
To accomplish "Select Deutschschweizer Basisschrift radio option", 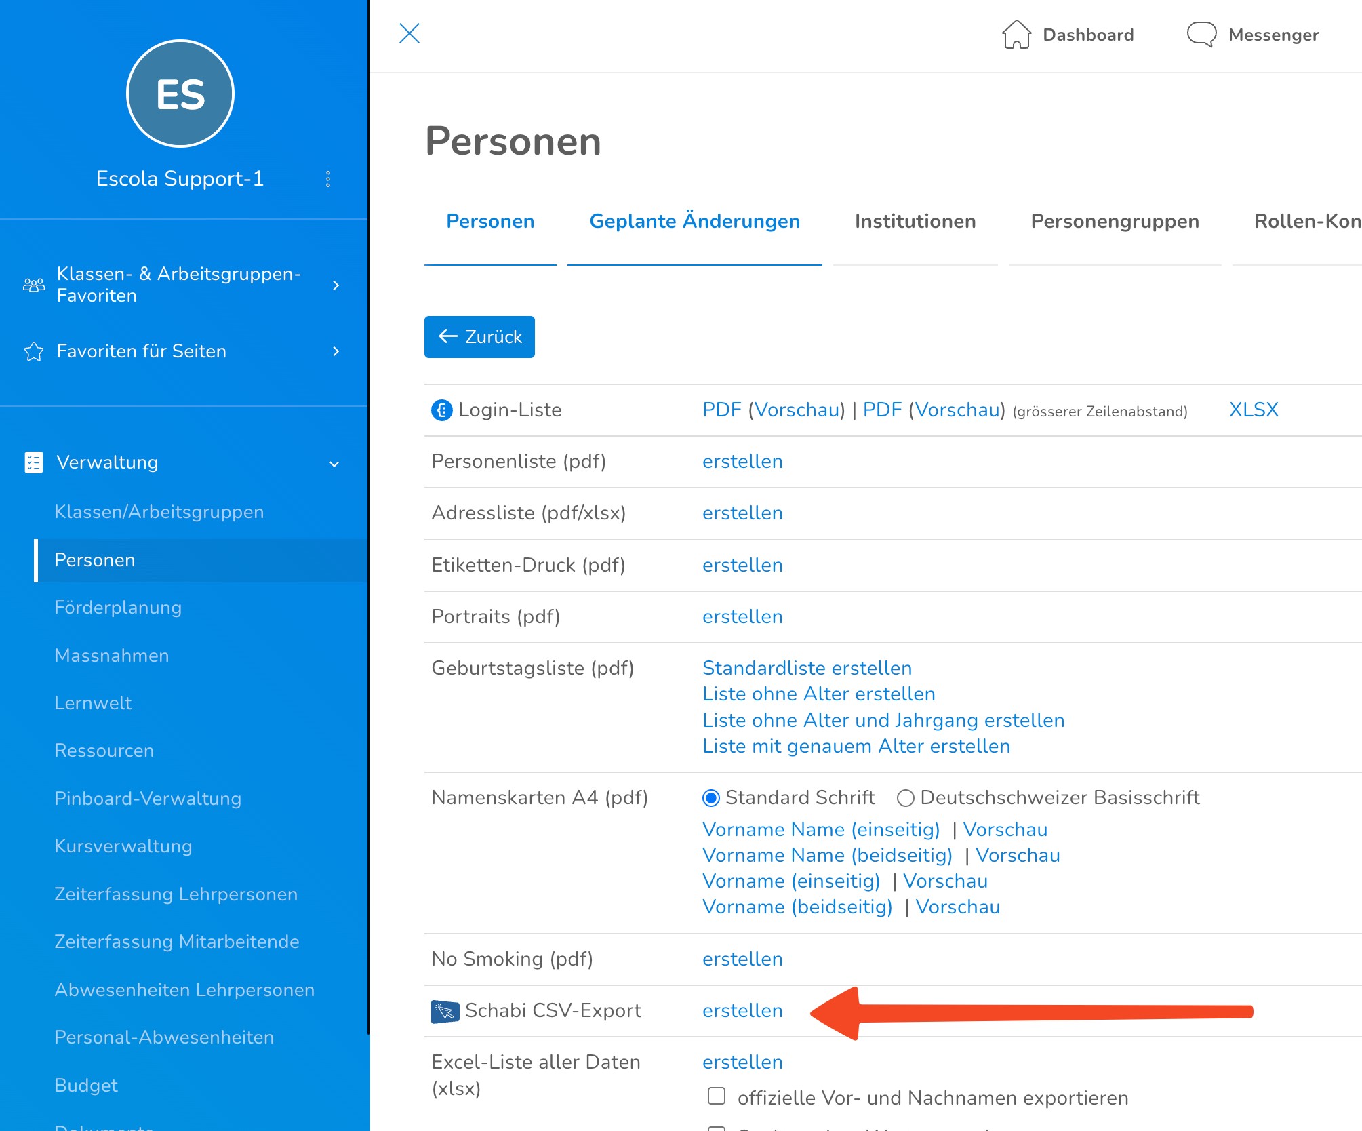I will tap(906, 798).
